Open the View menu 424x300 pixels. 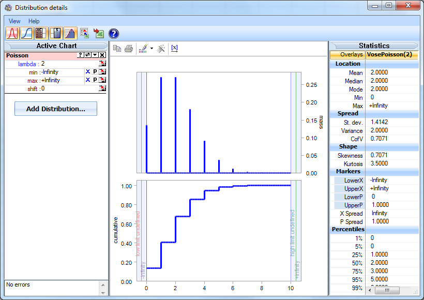pos(14,21)
